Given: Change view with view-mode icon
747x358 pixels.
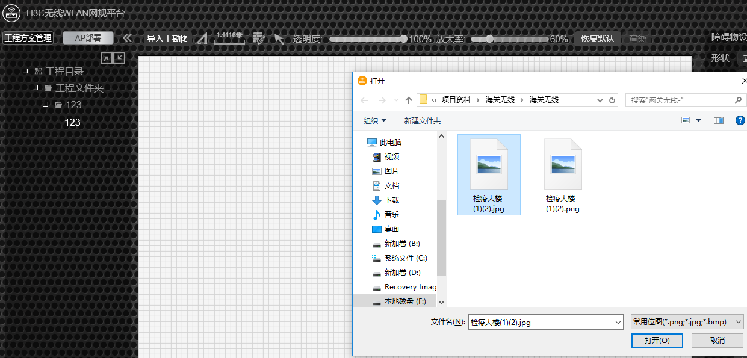Looking at the screenshot, I should 686,120.
